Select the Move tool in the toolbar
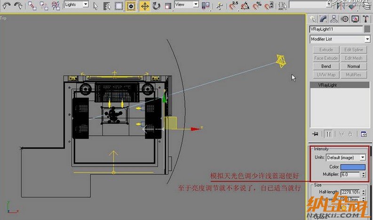This screenshot has height=220, width=373. [144, 6]
